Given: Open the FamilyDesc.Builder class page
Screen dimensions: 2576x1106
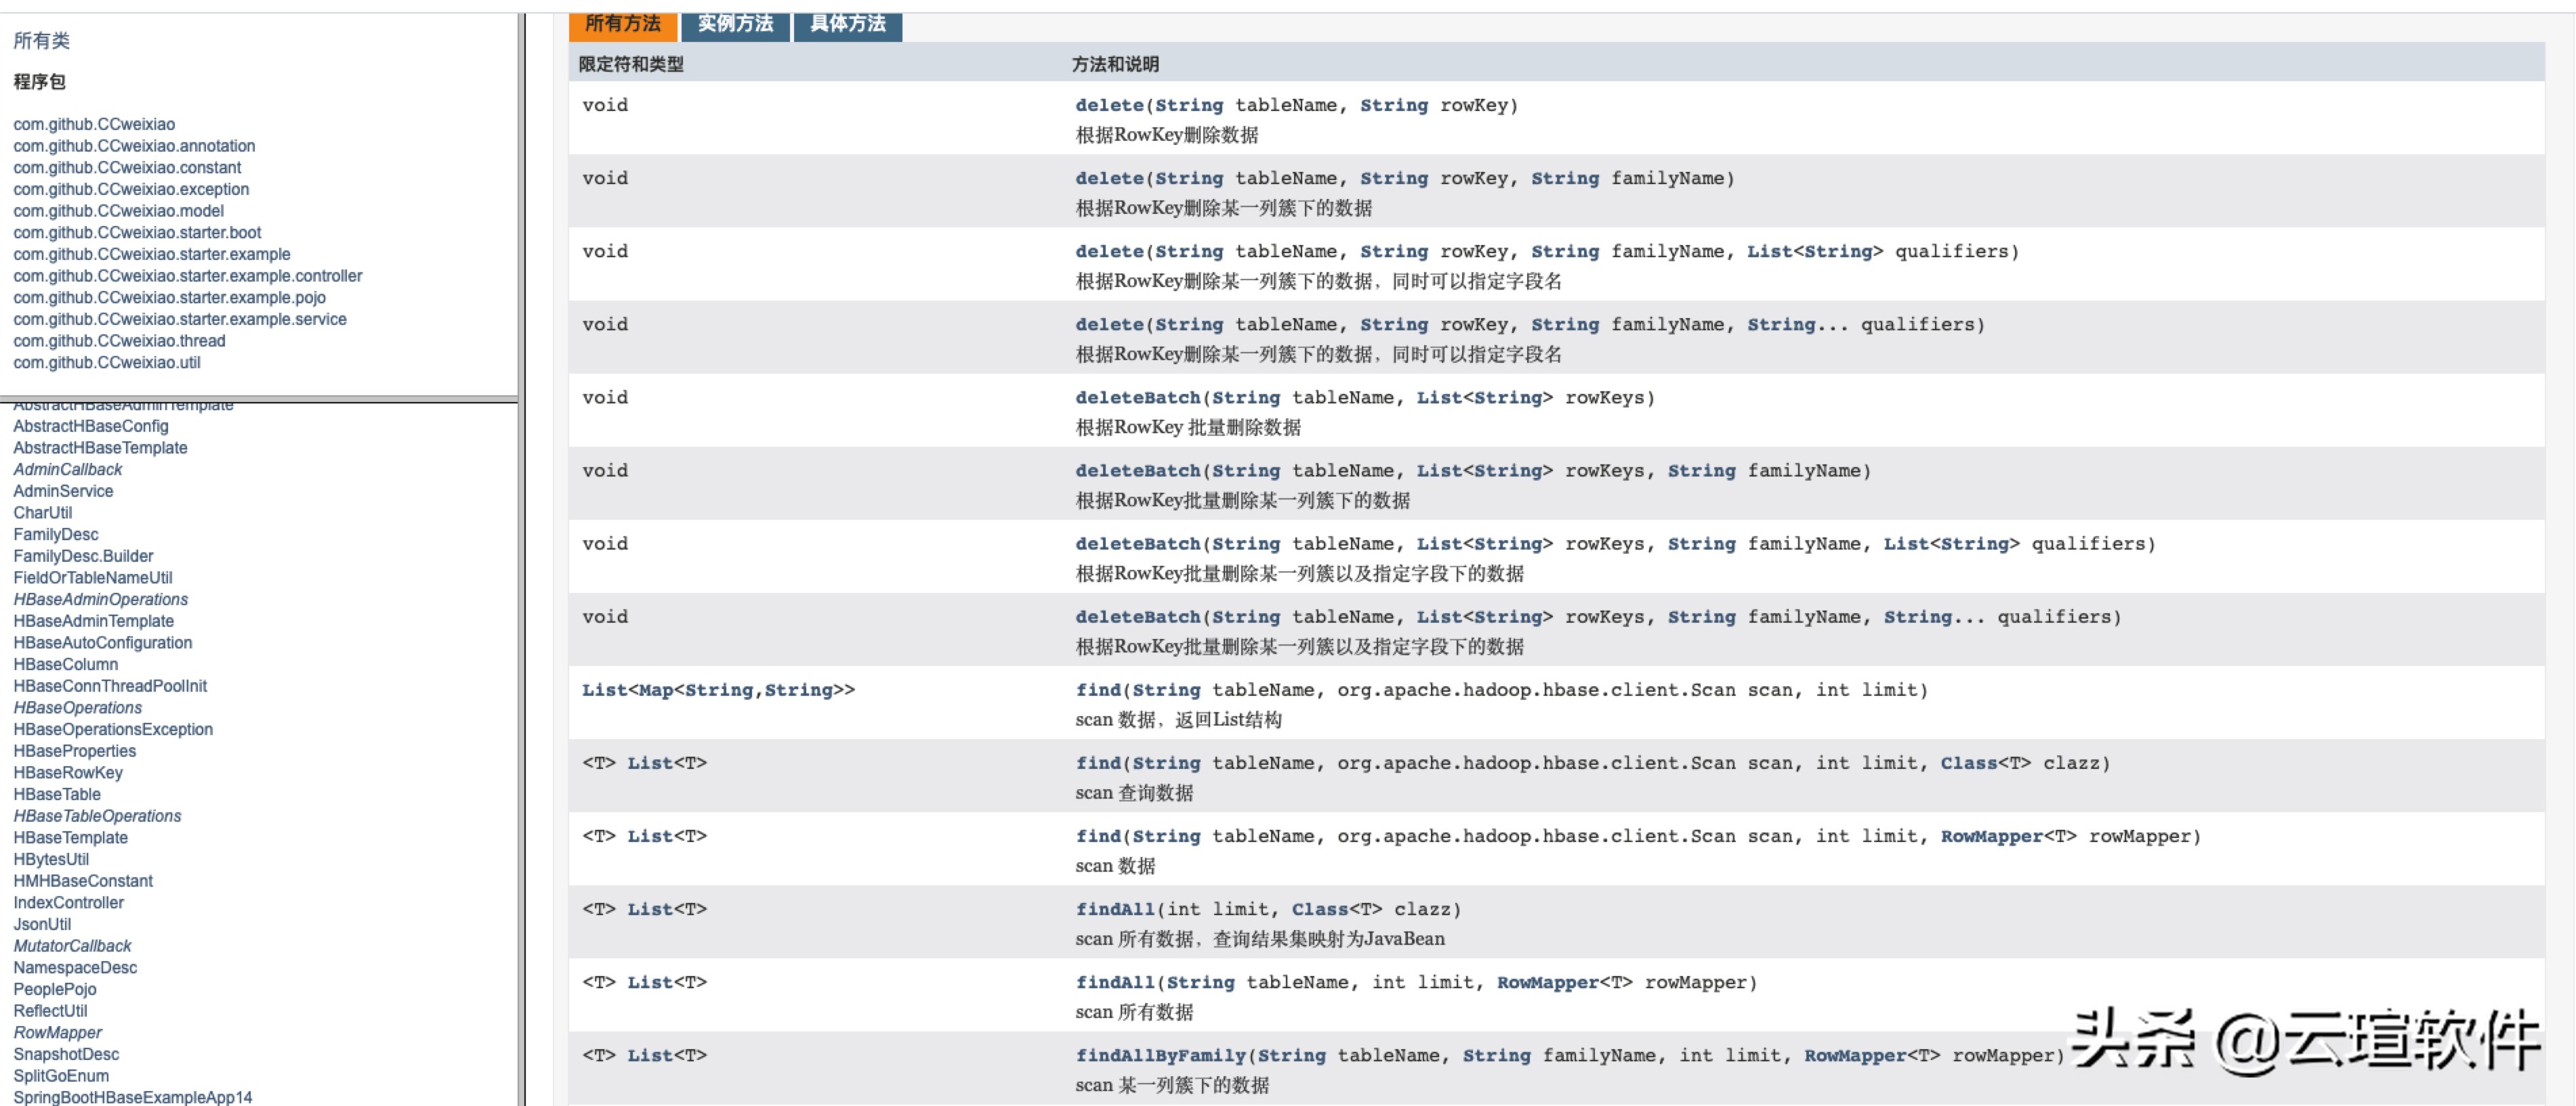Looking at the screenshot, I should point(83,556).
